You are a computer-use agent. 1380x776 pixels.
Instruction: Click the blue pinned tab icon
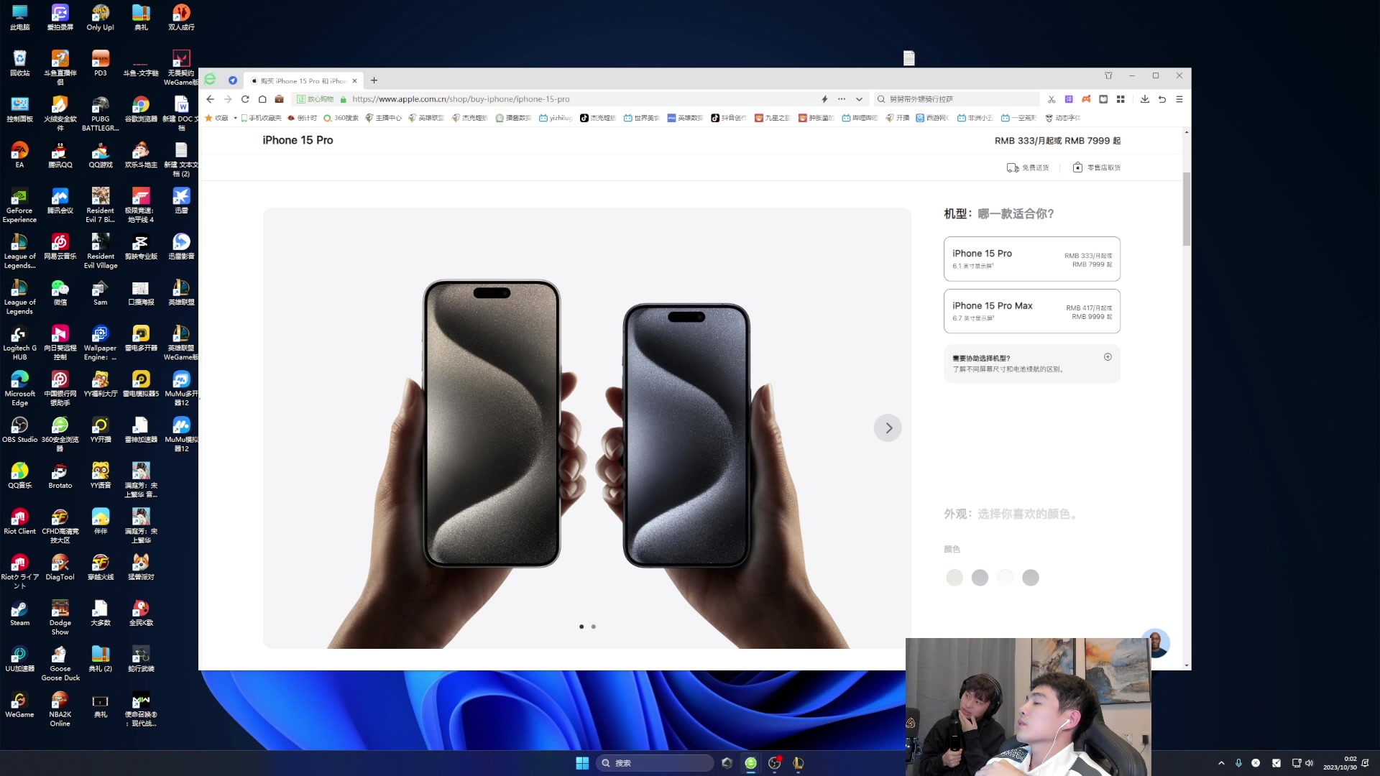232,80
